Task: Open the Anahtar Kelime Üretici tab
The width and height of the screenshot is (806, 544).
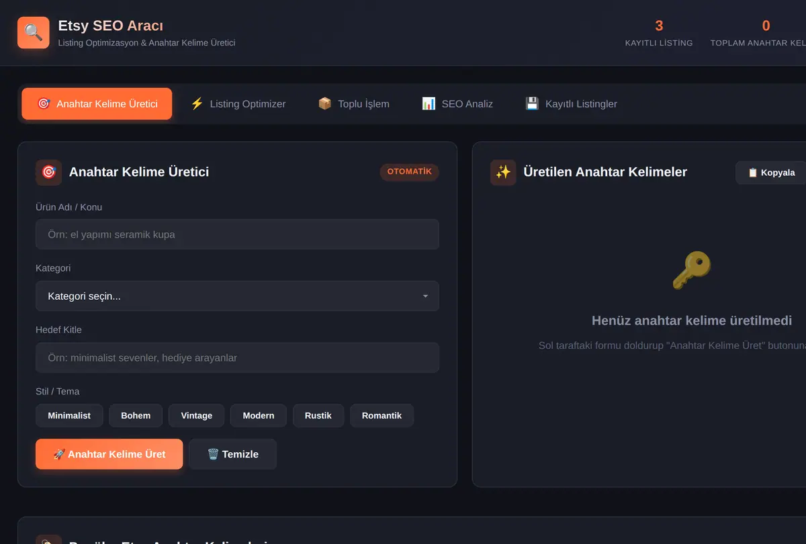Action: 97,104
